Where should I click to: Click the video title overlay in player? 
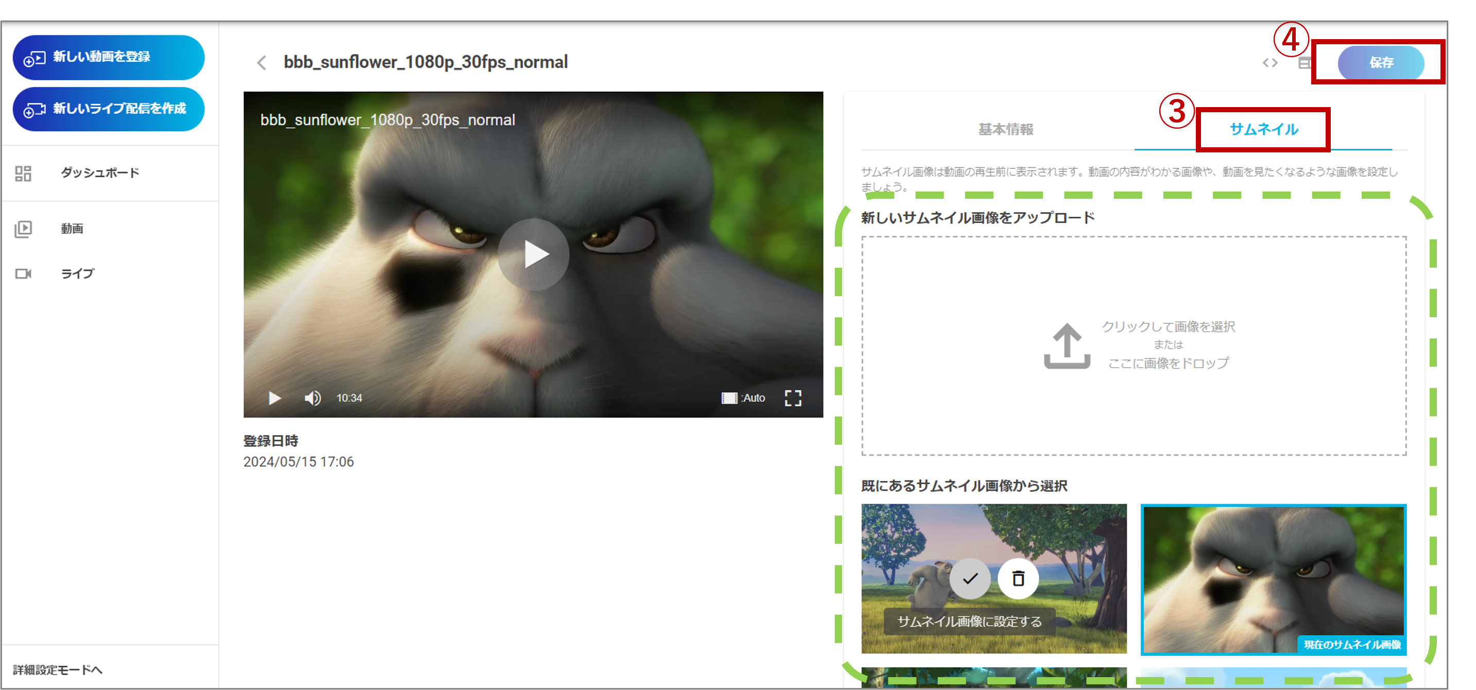pos(388,120)
